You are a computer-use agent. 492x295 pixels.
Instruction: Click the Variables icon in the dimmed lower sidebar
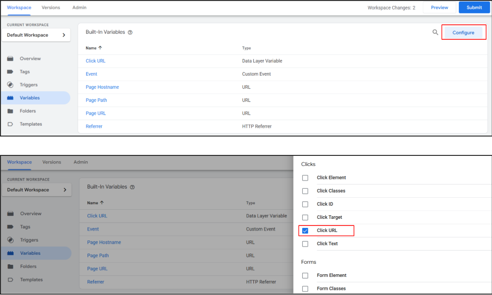click(x=10, y=253)
